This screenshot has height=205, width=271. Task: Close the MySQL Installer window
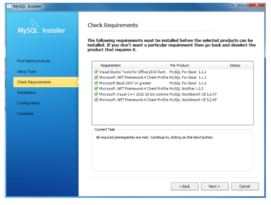click(257, 5)
